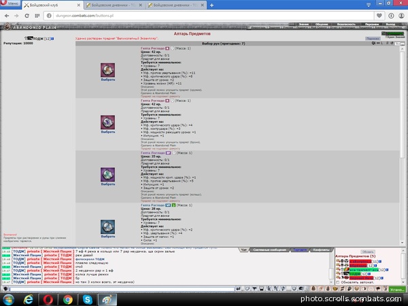Click main panel scrollbar down arrow
408x306 pixels.
403,243
